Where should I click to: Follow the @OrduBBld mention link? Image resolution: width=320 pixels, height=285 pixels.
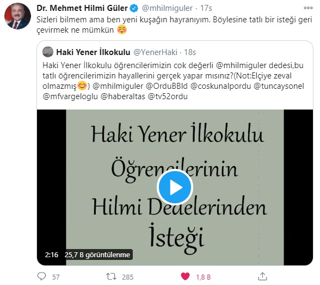167,86
